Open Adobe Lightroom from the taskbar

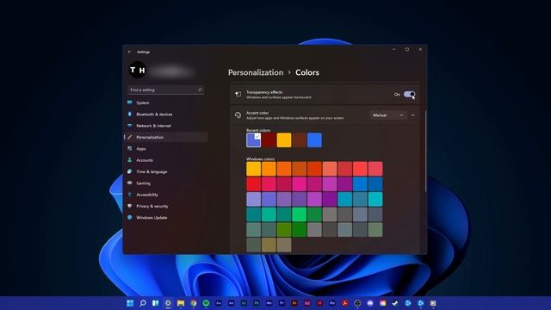(244, 303)
